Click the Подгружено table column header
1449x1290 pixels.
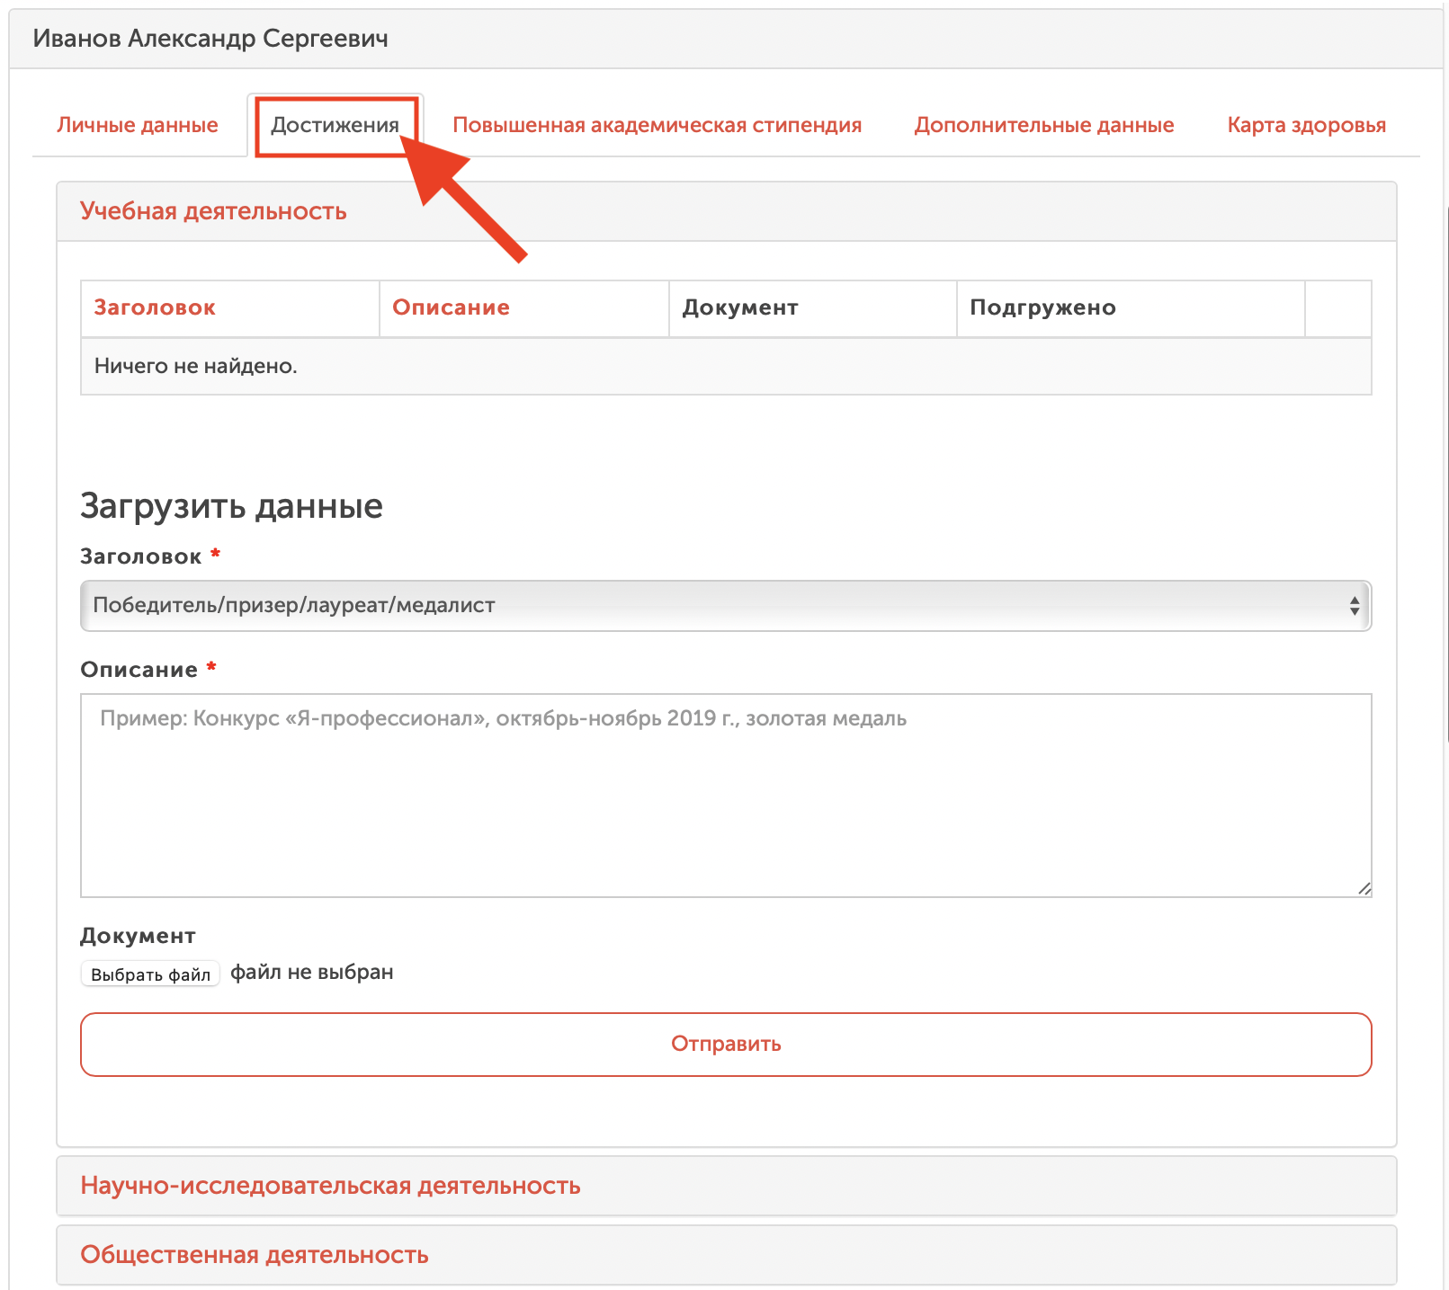(x=1042, y=307)
